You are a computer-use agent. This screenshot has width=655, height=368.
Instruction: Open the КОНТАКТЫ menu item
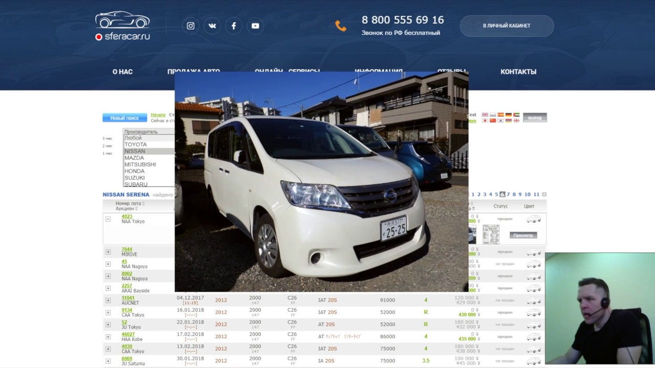pyautogui.click(x=518, y=72)
